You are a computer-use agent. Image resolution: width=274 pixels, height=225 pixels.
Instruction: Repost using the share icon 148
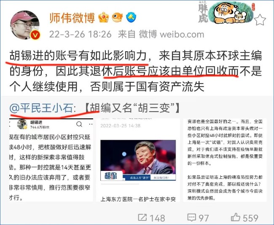pyautogui.click(x=151, y=218)
